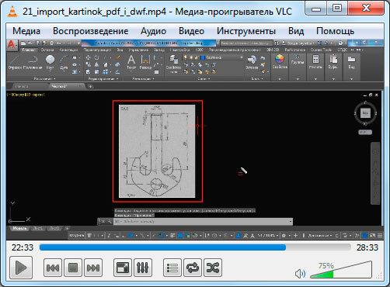Open the Помощь menu
Viewport: 390px width, 287px height.
coord(336,31)
